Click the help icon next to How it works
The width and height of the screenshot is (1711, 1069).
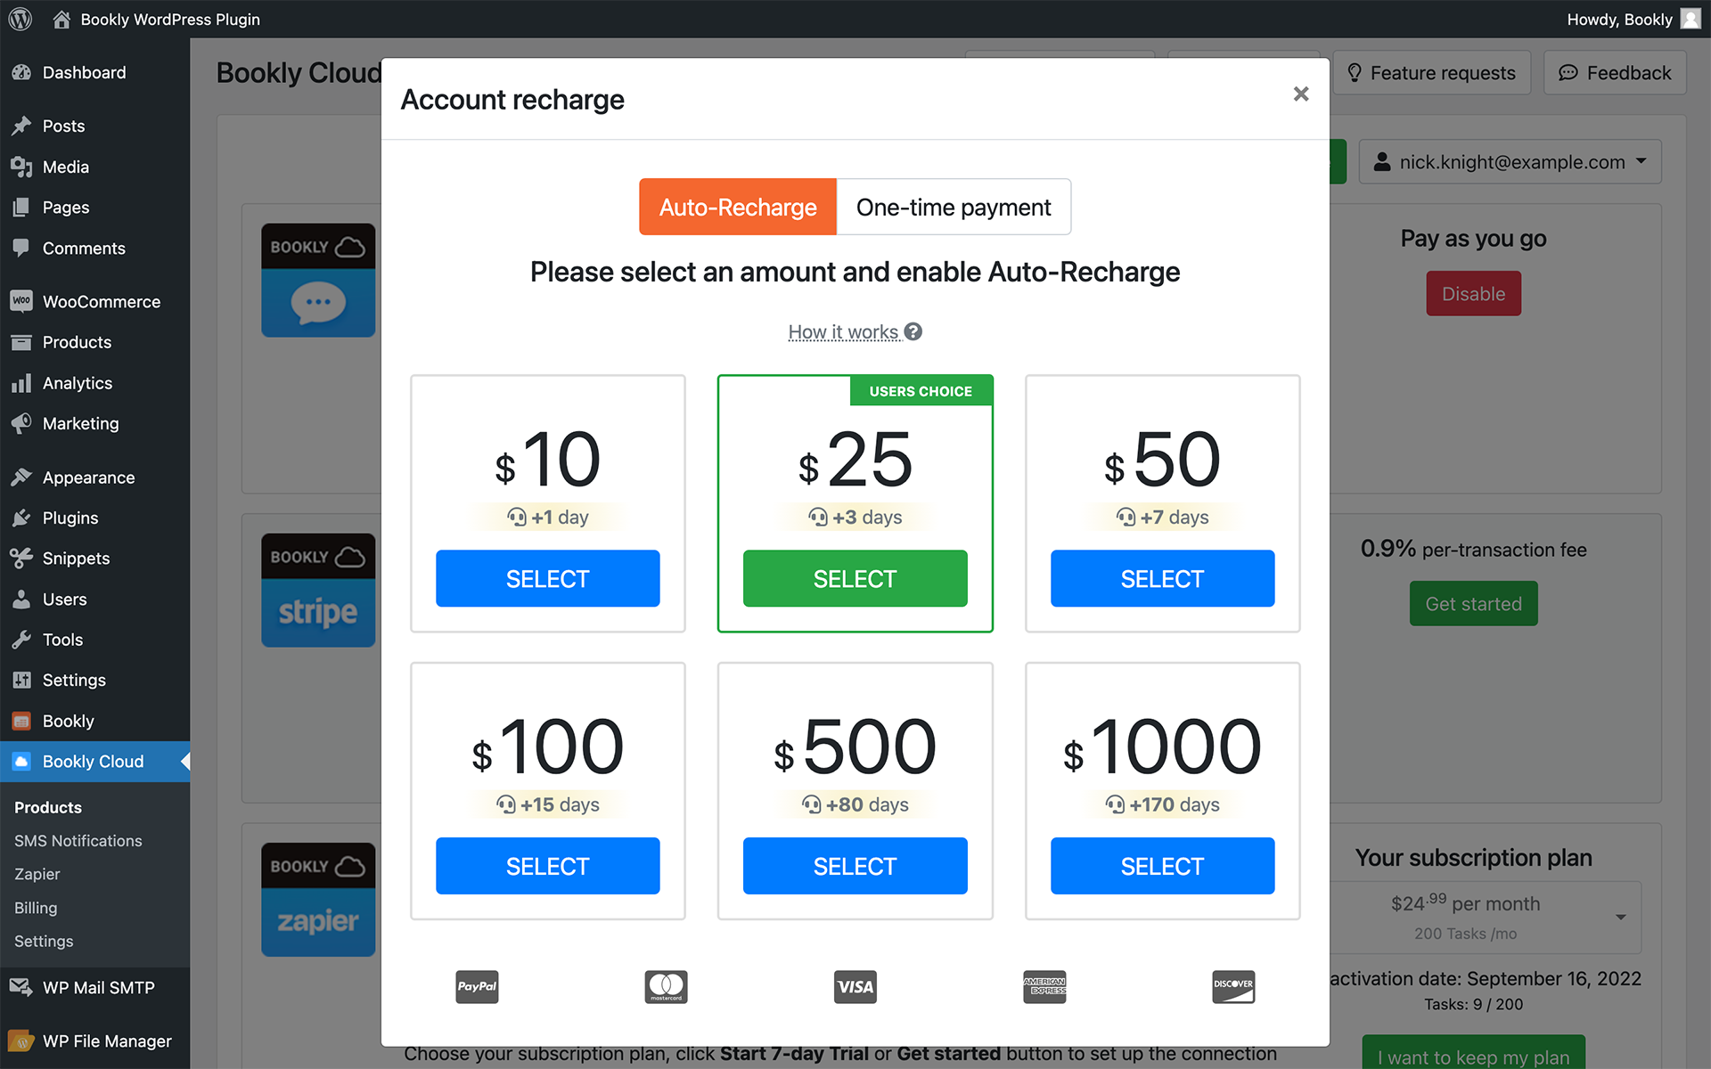(x=913, y=331)
